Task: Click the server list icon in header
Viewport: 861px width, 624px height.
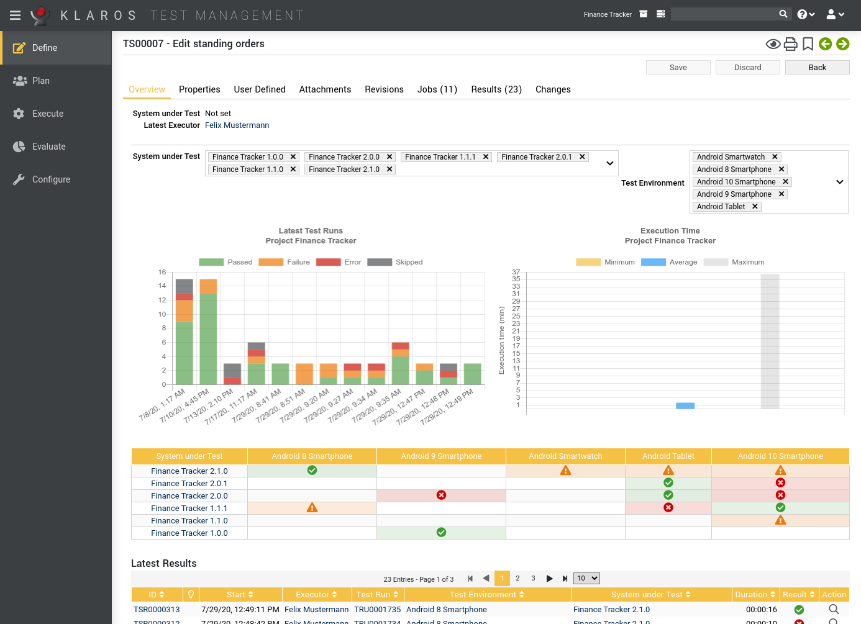Action: tap(661, 14)
